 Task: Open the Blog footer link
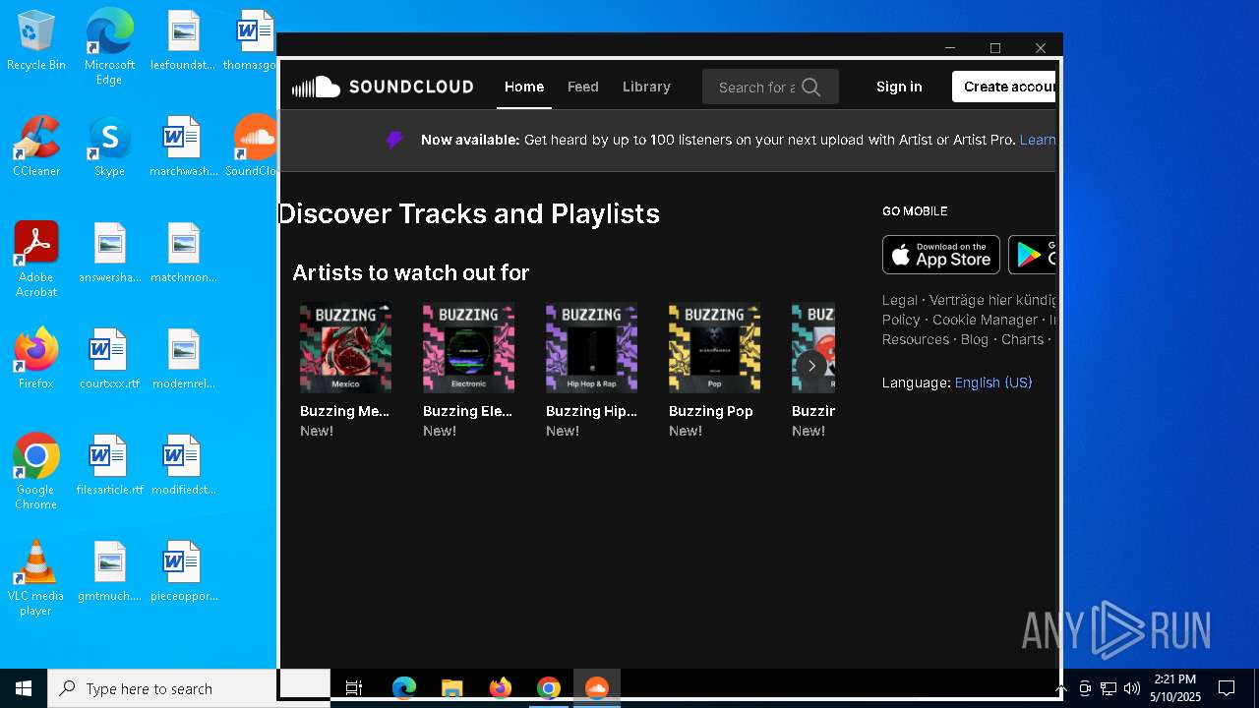975,339
